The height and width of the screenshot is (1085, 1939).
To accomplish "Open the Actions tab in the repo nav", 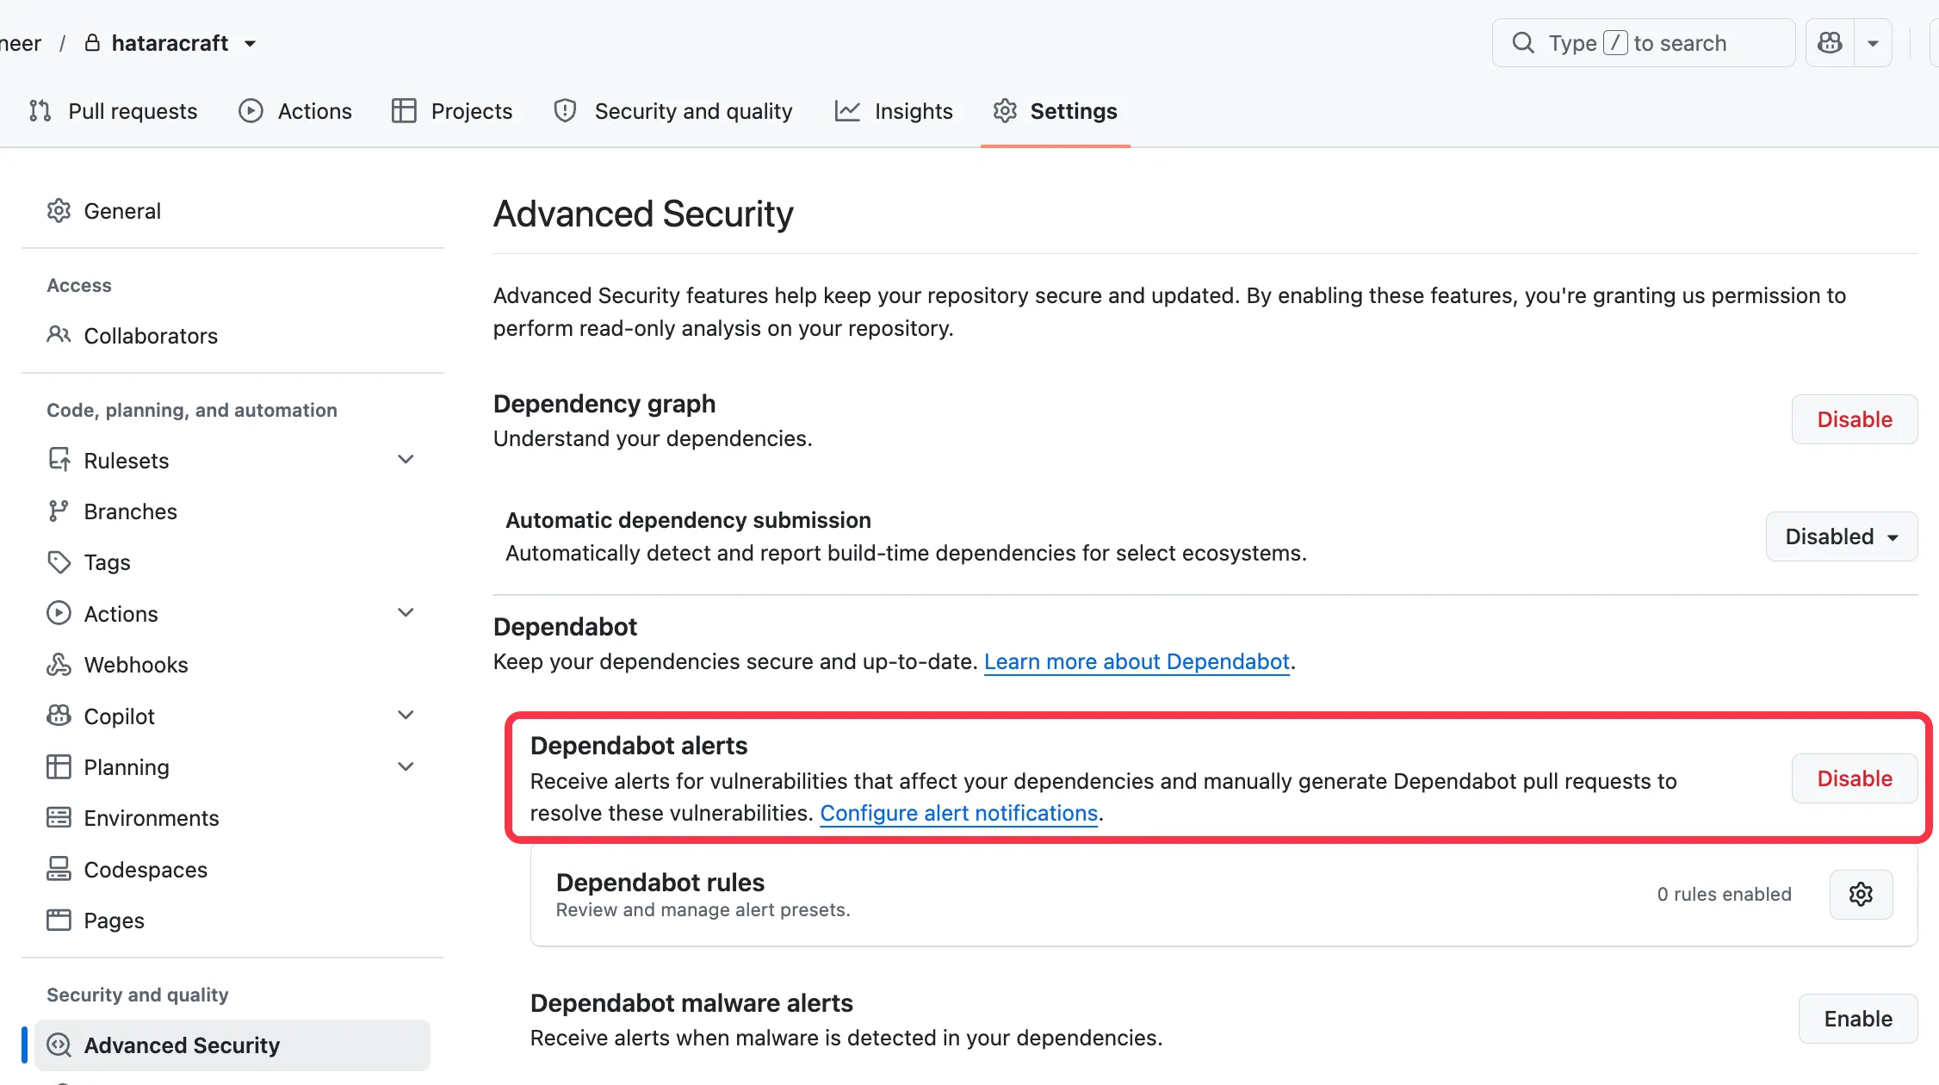I will point(294,111).
